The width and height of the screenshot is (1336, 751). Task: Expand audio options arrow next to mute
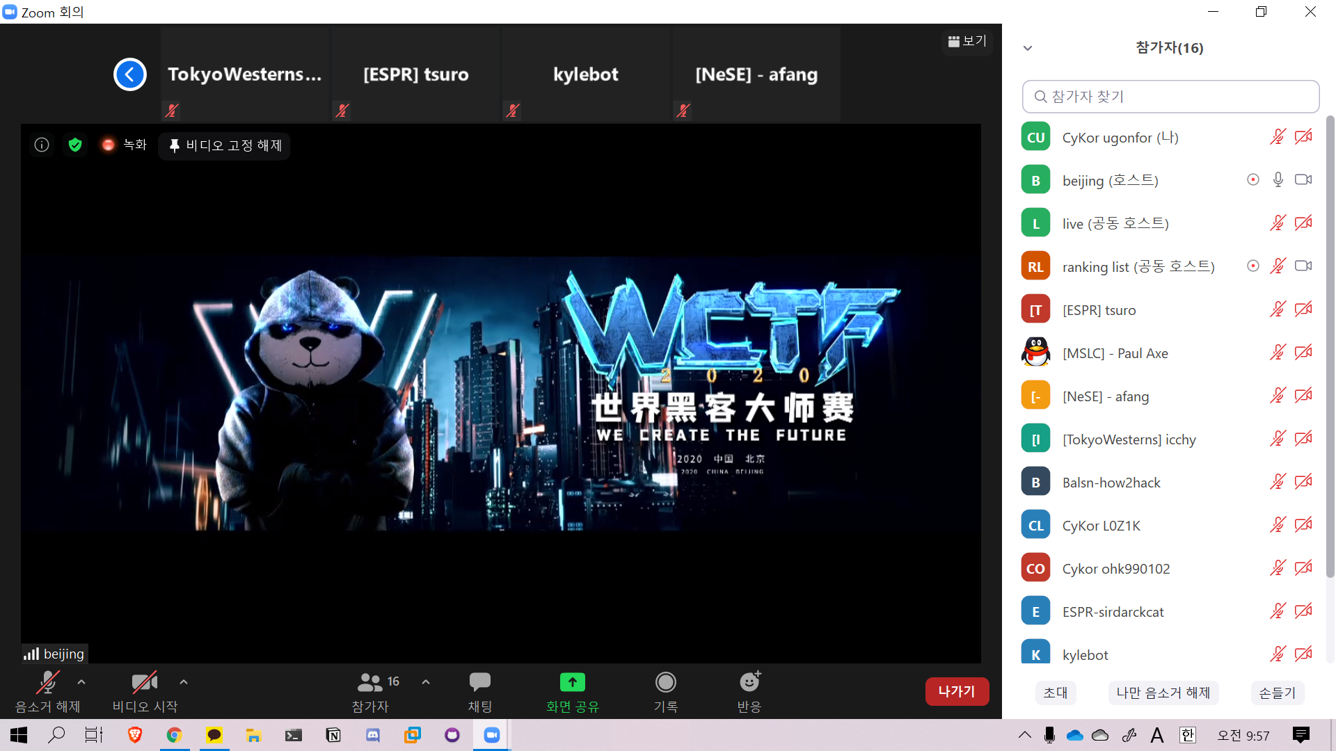(x=81, y=682)
